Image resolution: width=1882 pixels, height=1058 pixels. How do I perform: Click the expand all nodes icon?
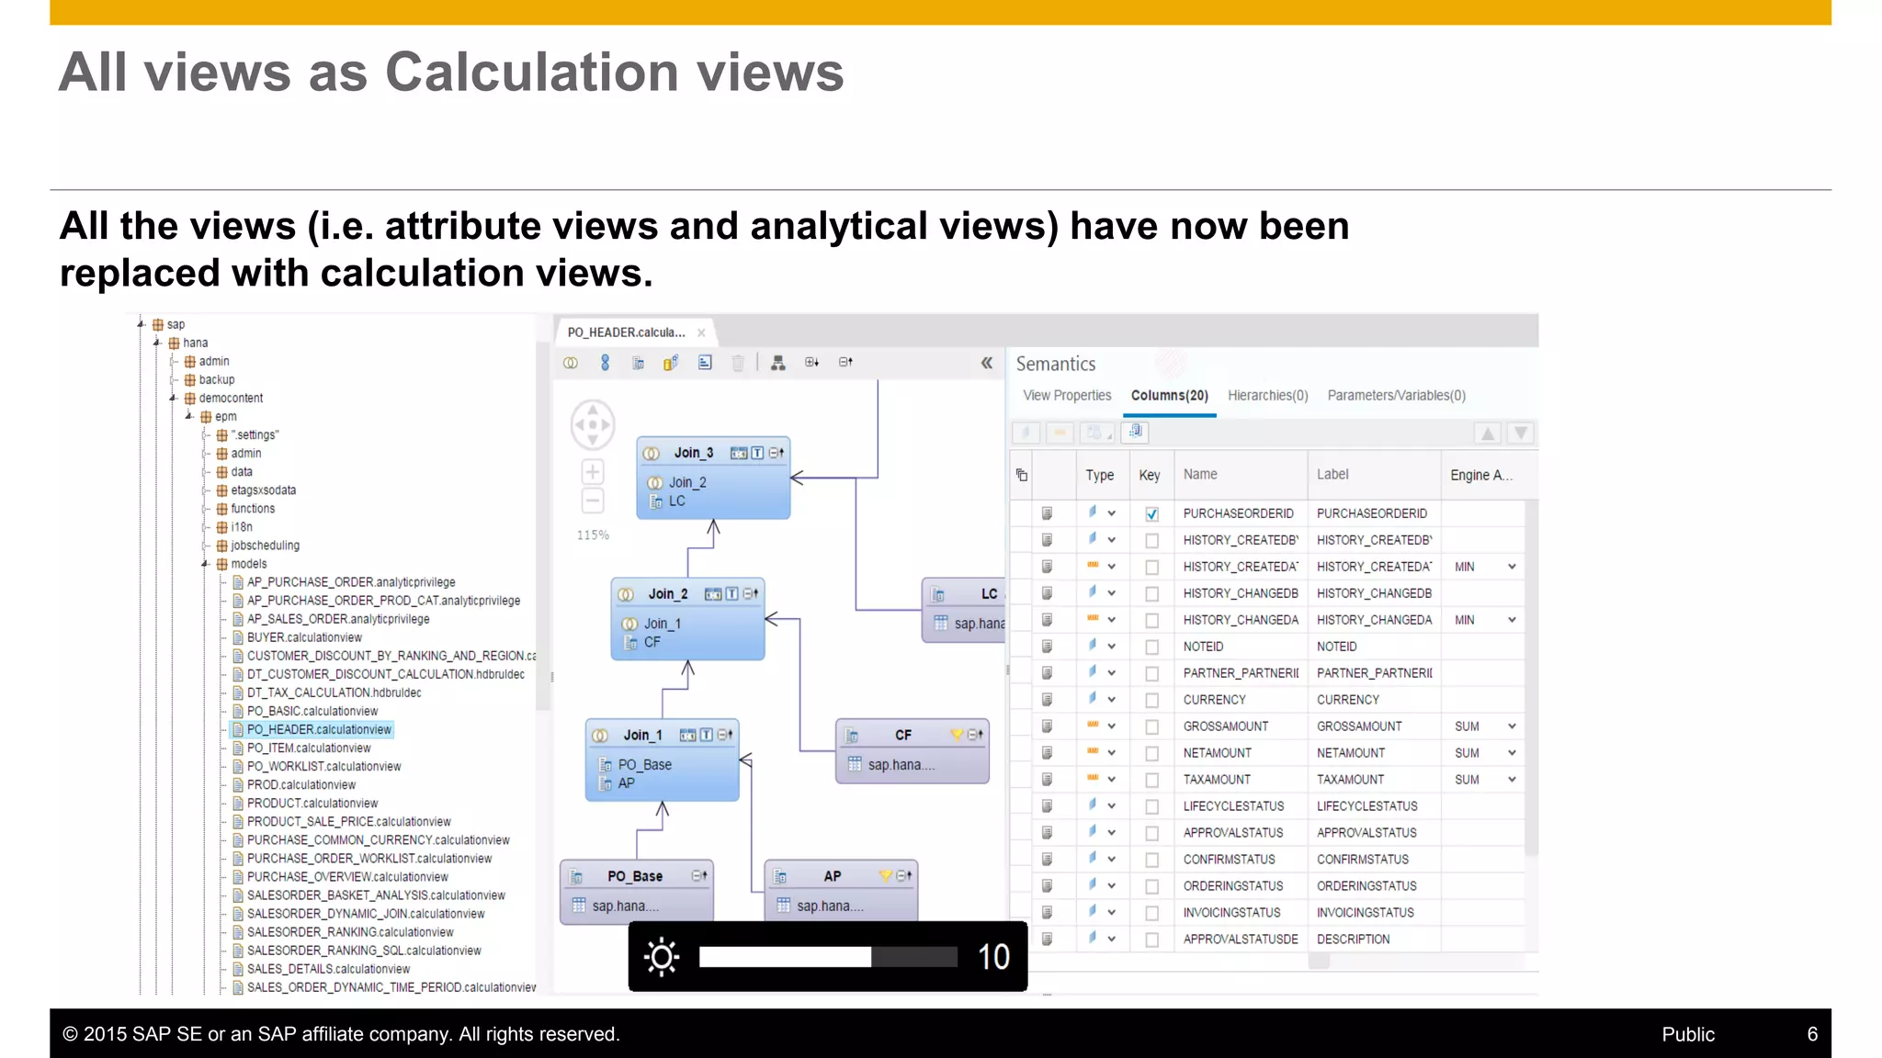click(811, 363)
